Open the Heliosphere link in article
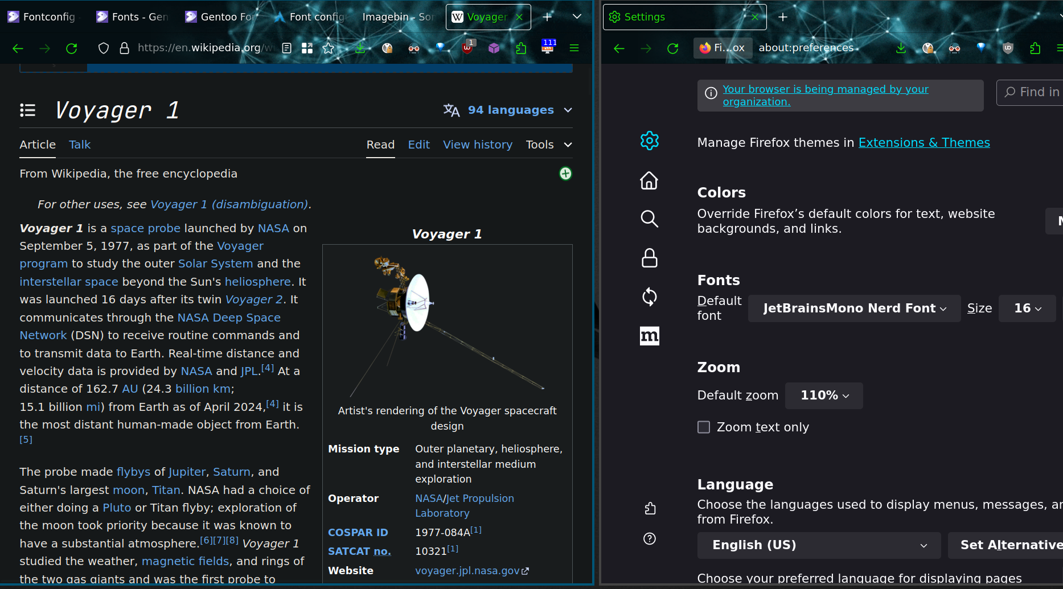 pyautogui.click(x=257, y=282)
